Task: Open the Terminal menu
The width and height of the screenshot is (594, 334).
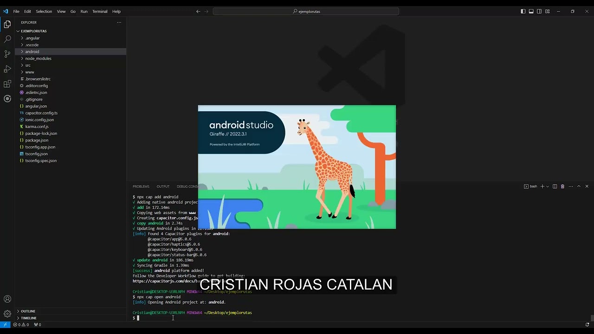Action: coord(100,11)
